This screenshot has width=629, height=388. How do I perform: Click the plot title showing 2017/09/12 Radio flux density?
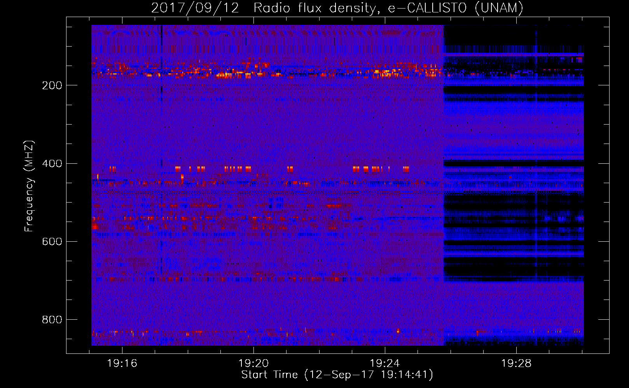click(337, 8)
